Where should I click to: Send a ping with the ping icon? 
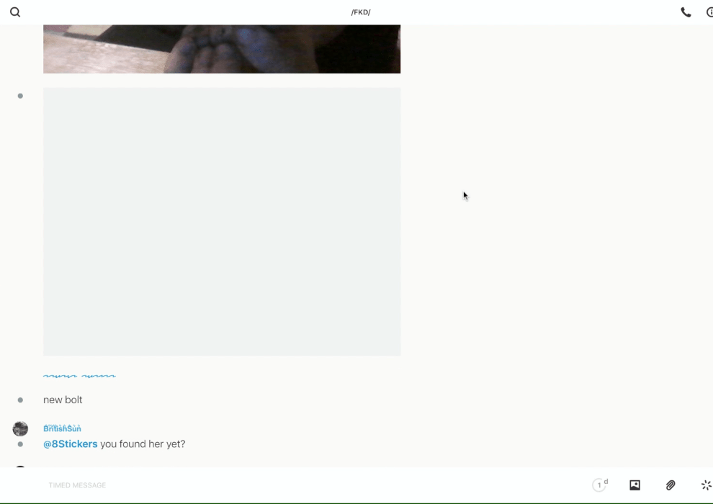click(x=706, y=485)
